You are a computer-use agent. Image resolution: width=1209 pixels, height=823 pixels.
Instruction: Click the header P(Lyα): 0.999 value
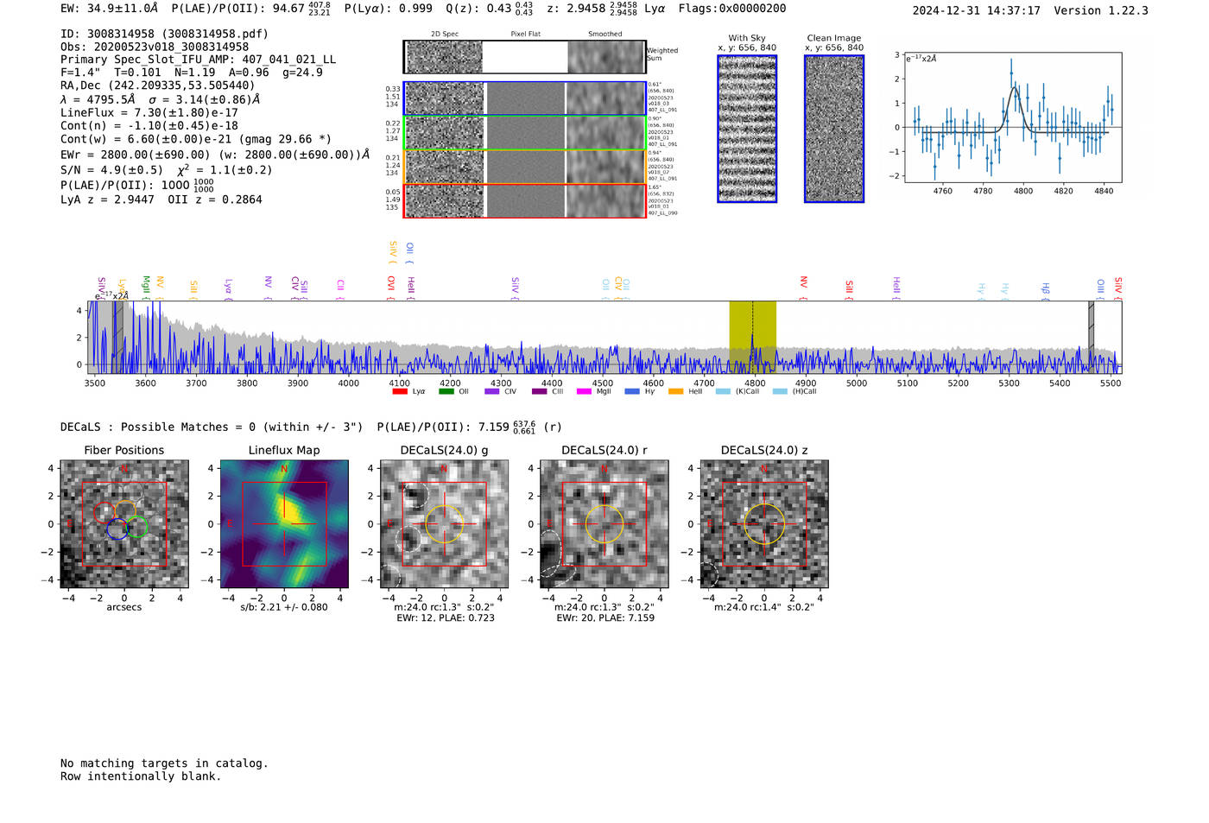(389, 9)
